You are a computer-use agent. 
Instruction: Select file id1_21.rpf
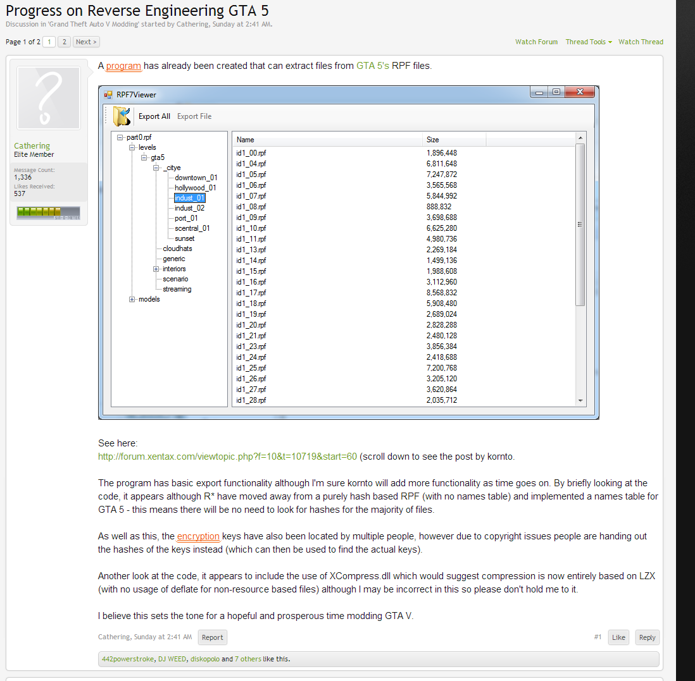click(251, 336)
